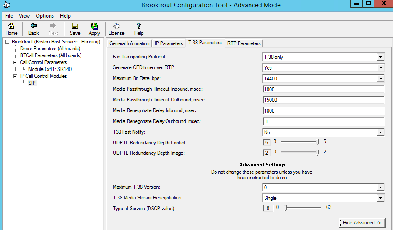Apply changes with the Apply icon
The image size is (393, 230).
tap(94, 29)
